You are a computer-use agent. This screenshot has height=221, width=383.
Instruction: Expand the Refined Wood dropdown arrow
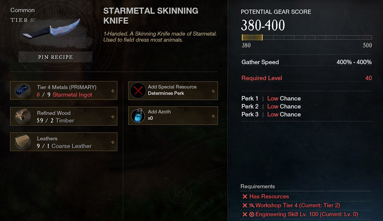(113, 117)
